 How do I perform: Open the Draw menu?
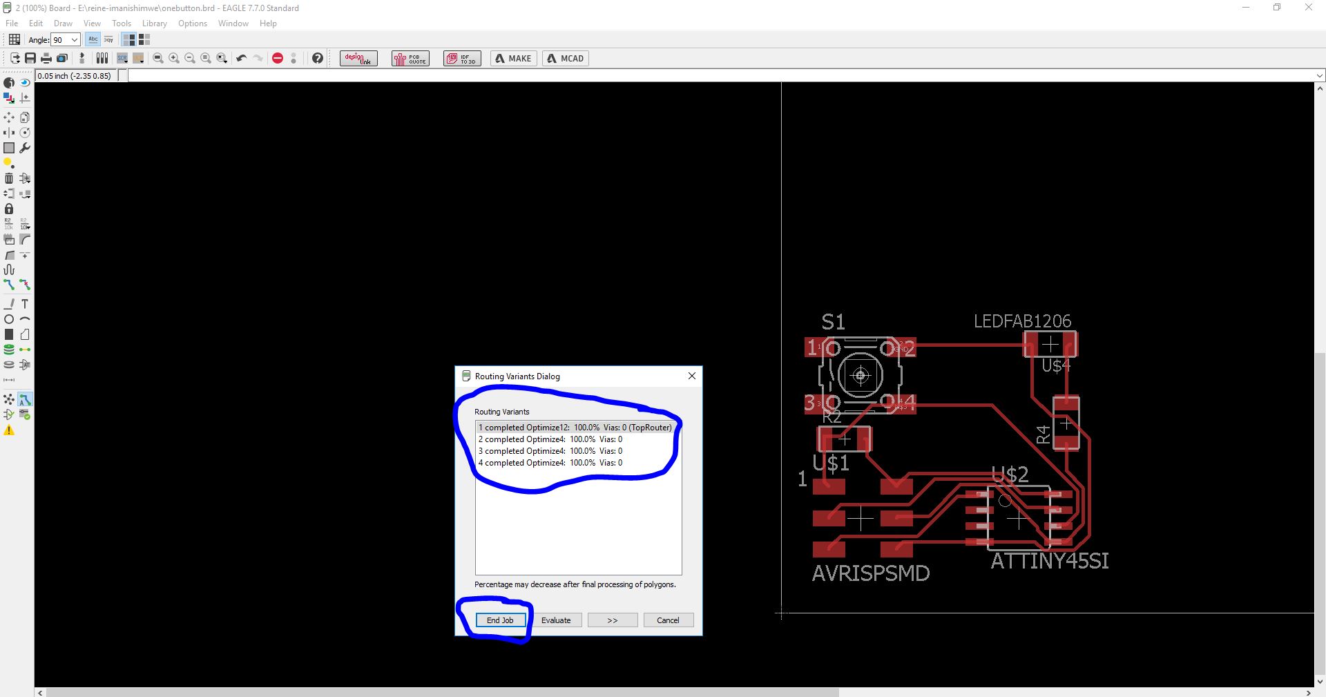63,23
